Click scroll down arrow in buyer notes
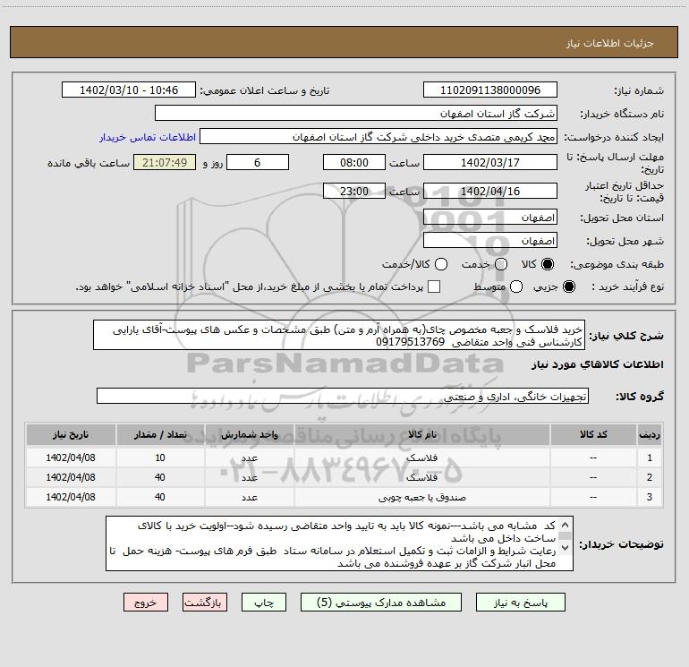 566,548
